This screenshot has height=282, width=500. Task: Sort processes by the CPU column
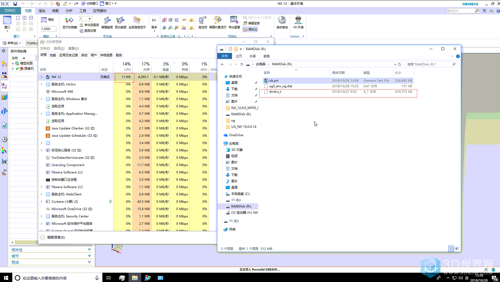pyautogui.click(x=123, y=67)
